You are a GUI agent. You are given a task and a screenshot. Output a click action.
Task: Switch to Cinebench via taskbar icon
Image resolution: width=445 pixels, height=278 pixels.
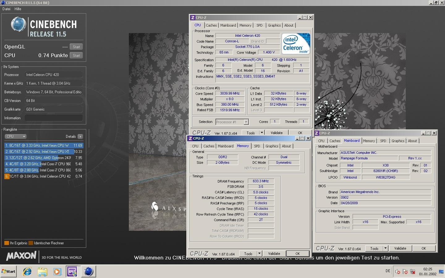pos(88,272)
